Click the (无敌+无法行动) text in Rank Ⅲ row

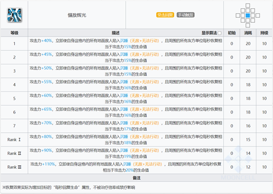click(x=147, y=164)
